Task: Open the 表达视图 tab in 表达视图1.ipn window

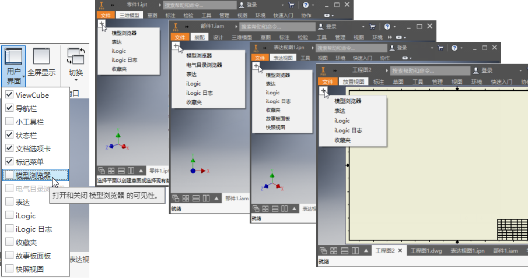Action: pos(283,58)
